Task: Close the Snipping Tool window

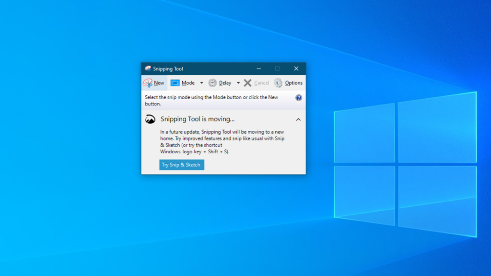Action: pos(296,69)
